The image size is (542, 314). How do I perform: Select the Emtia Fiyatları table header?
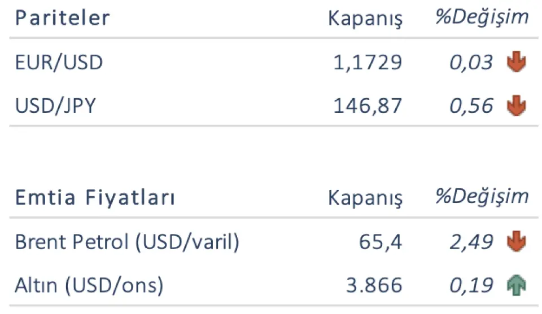[95, 198]
